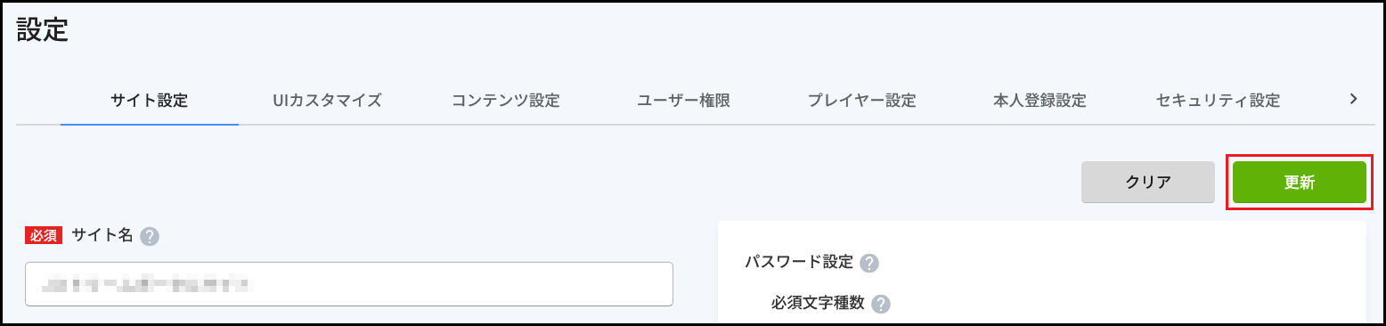Switch to the サイト設定 tab

[x=150, y=101]
